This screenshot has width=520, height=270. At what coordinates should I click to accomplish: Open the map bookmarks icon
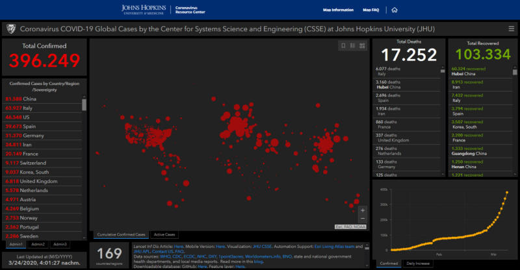pos(344,45)
